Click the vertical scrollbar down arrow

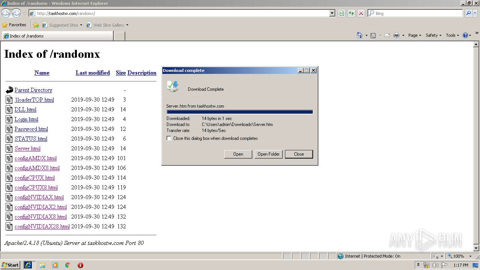(x=476, y=248)
